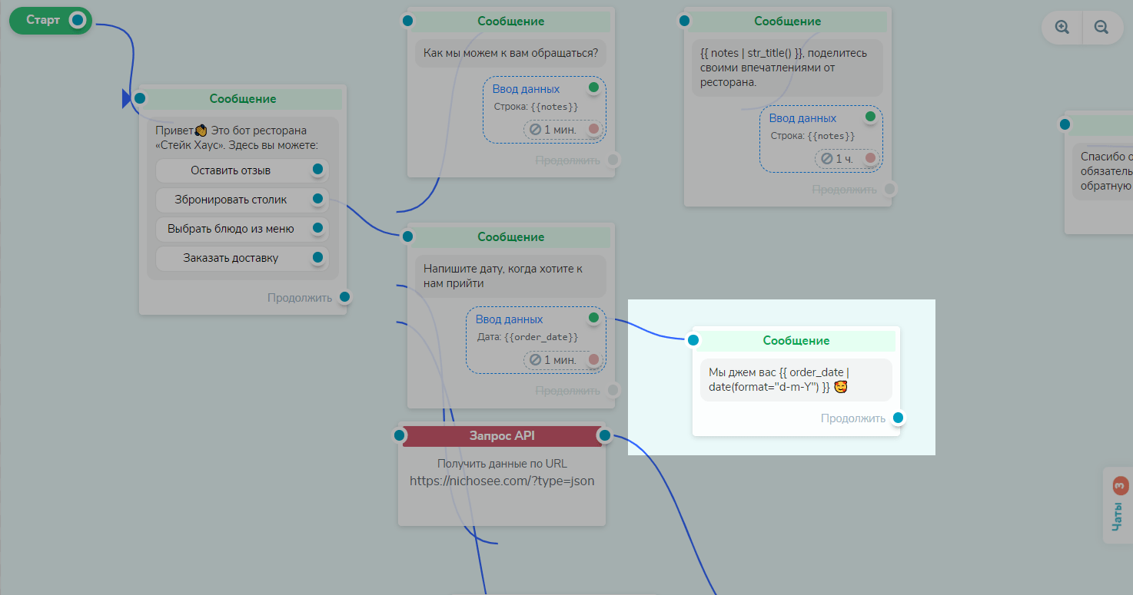Select the Збронировать столик button option
This screenshot has width=1133, height=595.
point(231,200)
